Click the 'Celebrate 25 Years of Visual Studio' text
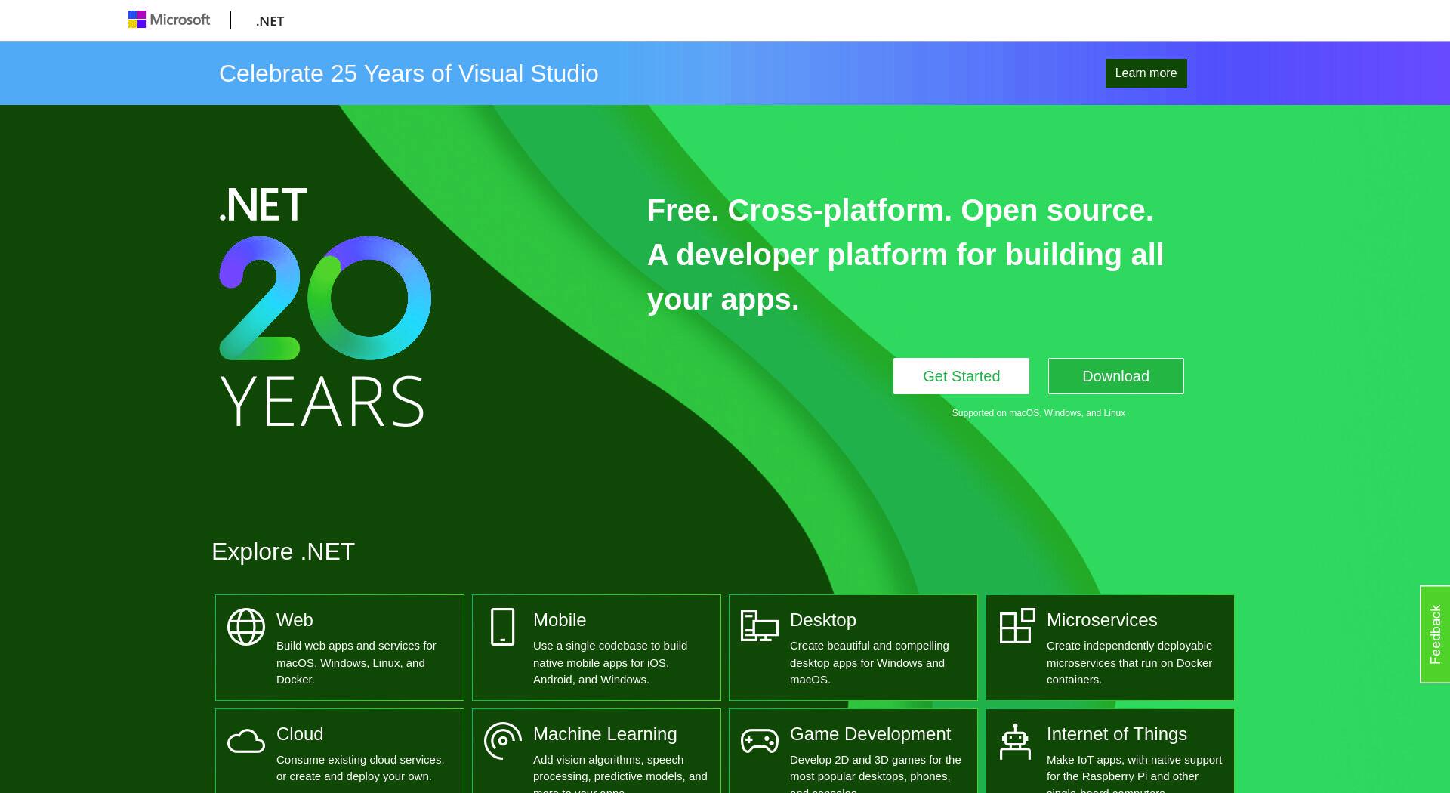 pos(409,73)
